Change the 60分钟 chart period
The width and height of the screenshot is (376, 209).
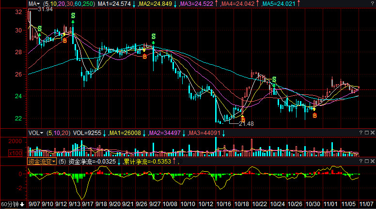point(13,204)
